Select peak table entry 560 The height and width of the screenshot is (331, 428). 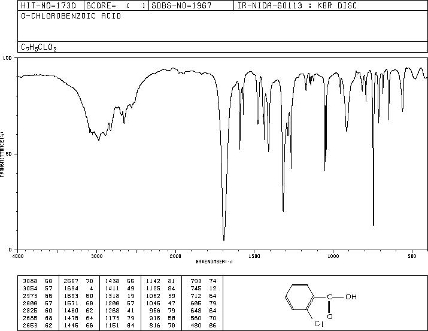pos(204,318)
